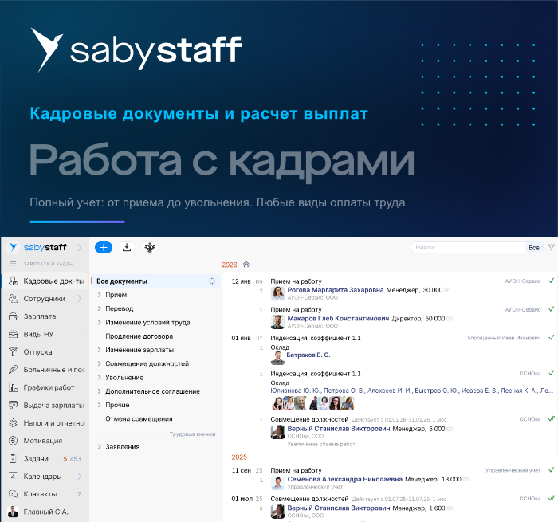This screenshot has height=522, width=558.
Task: Open Графики работ chart icon
Action: (x=14, y=387)
